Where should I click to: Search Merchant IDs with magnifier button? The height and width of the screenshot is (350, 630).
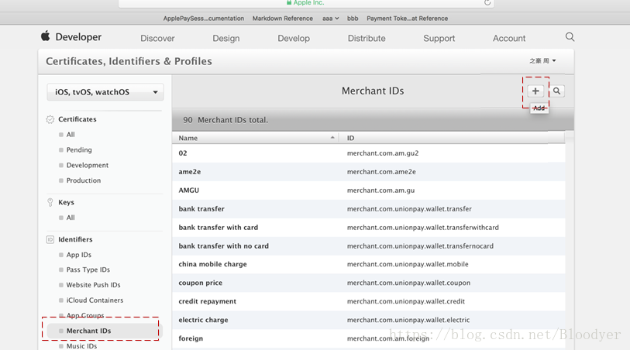click(557, 91)
